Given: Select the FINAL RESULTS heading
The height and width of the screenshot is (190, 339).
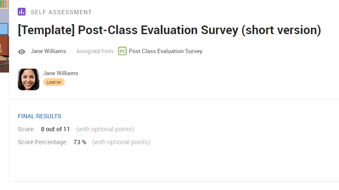Looking at the screenshot, I should 40,117.
